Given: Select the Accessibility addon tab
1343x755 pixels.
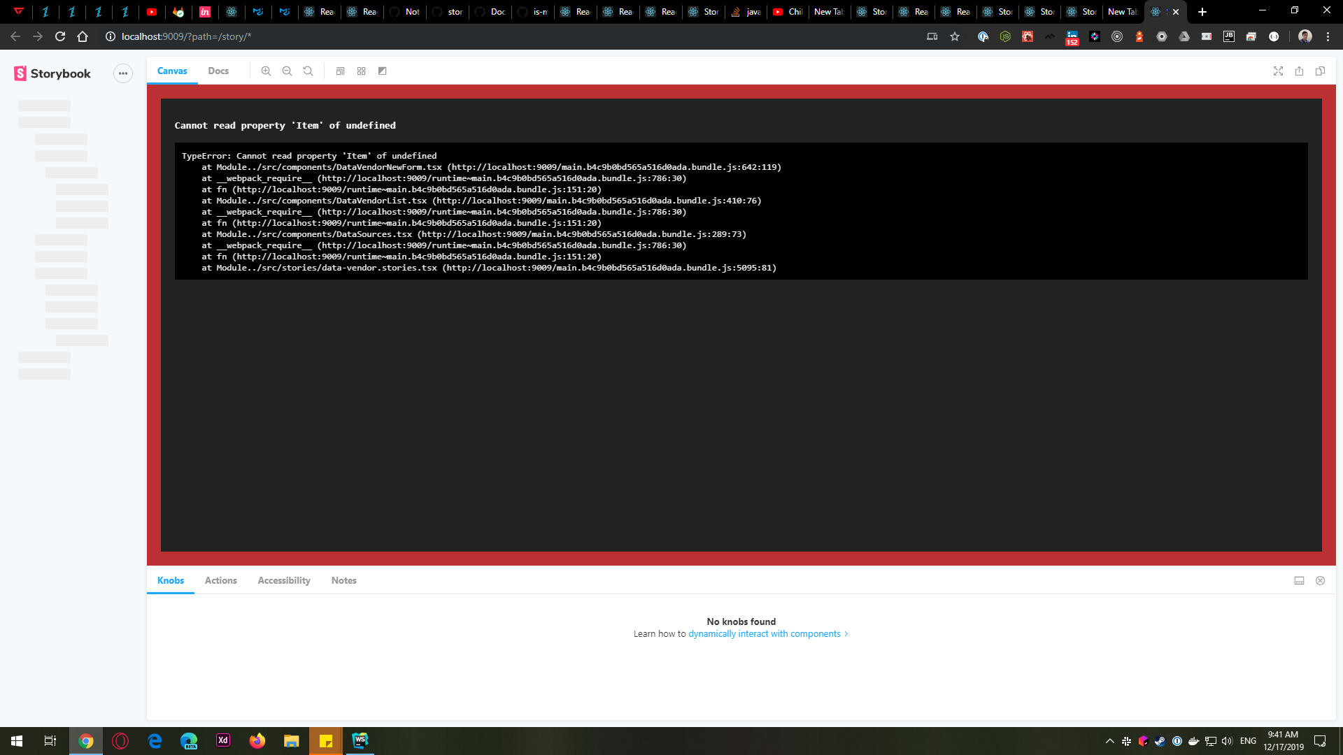Looking at the screenshot, I should click(283, 580).
